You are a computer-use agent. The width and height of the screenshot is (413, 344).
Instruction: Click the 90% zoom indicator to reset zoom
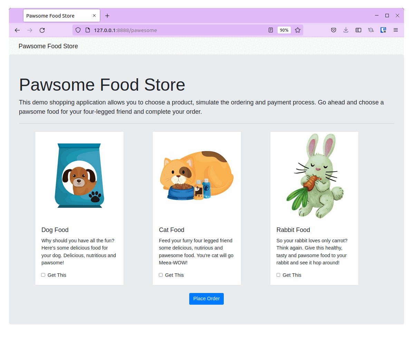click(284, 30)
